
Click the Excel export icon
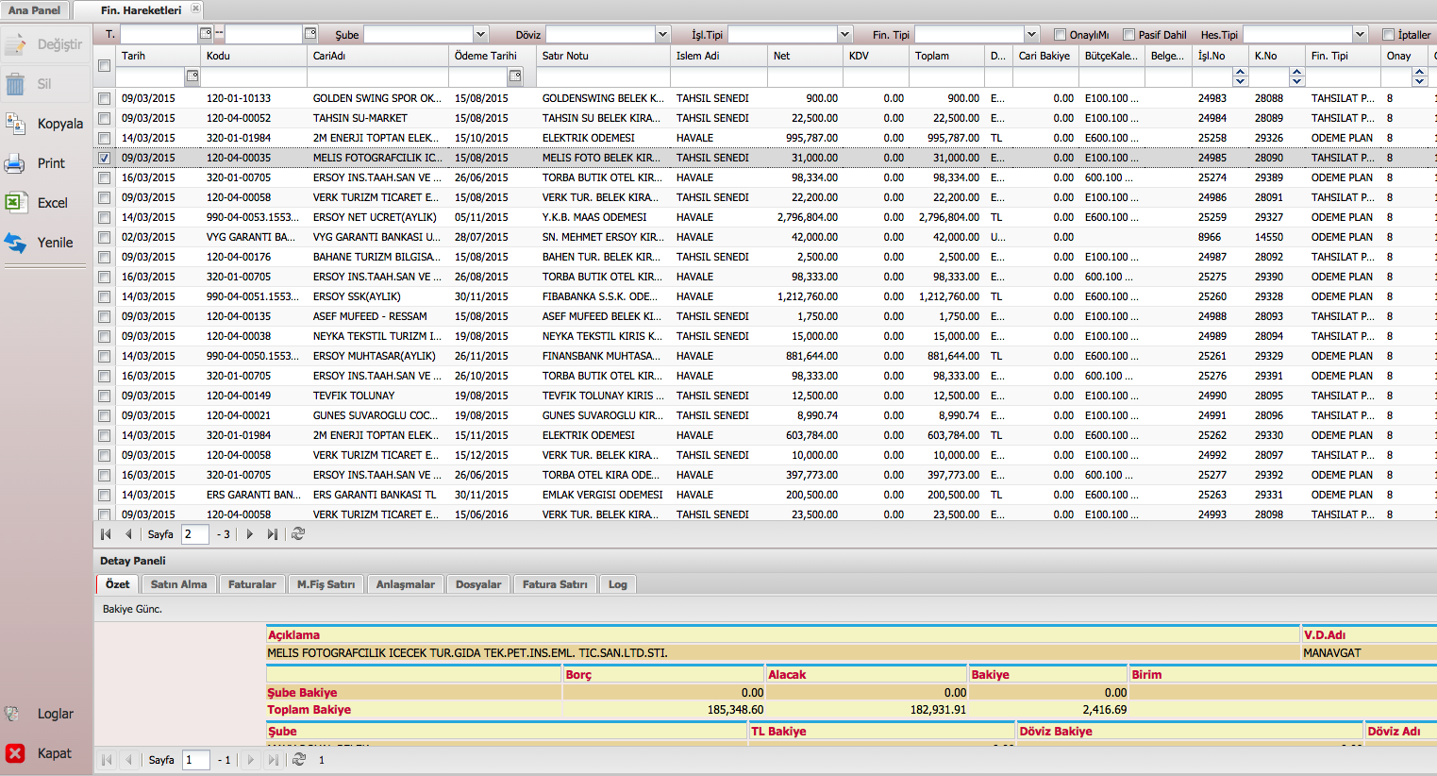tap(15, 202)
